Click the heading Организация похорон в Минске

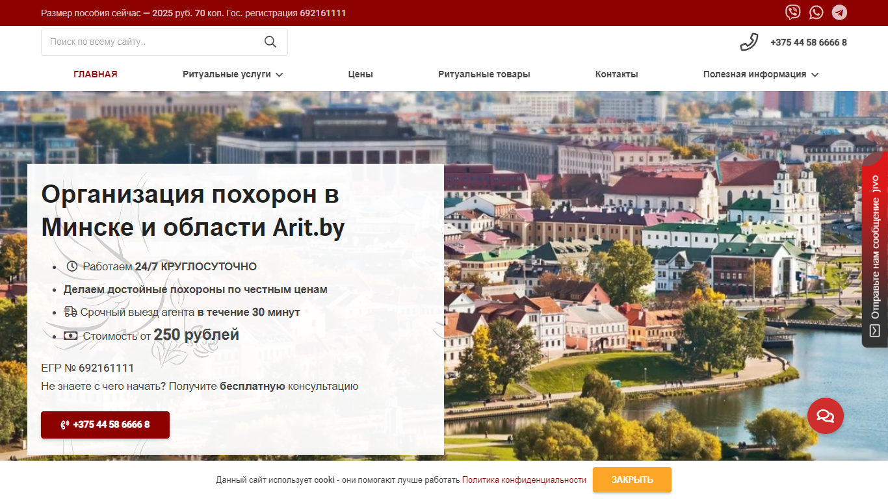[193, 211]
